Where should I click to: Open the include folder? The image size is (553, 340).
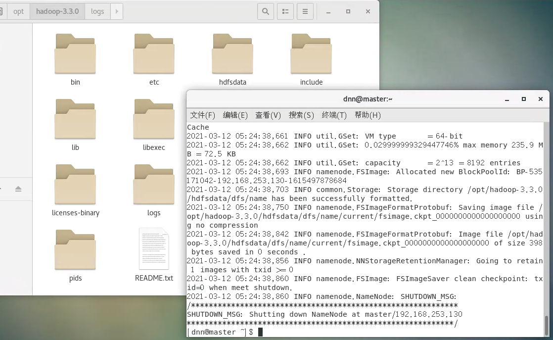point(311,54)
